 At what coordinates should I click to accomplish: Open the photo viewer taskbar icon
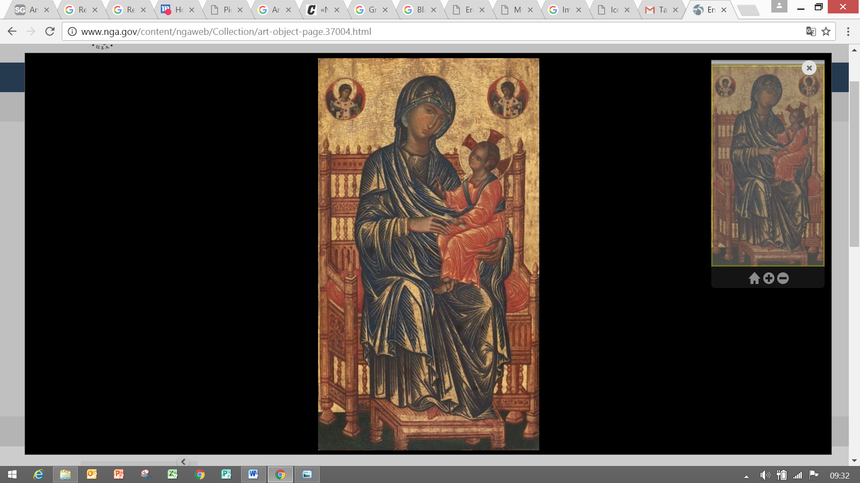(x=307, y=475)
